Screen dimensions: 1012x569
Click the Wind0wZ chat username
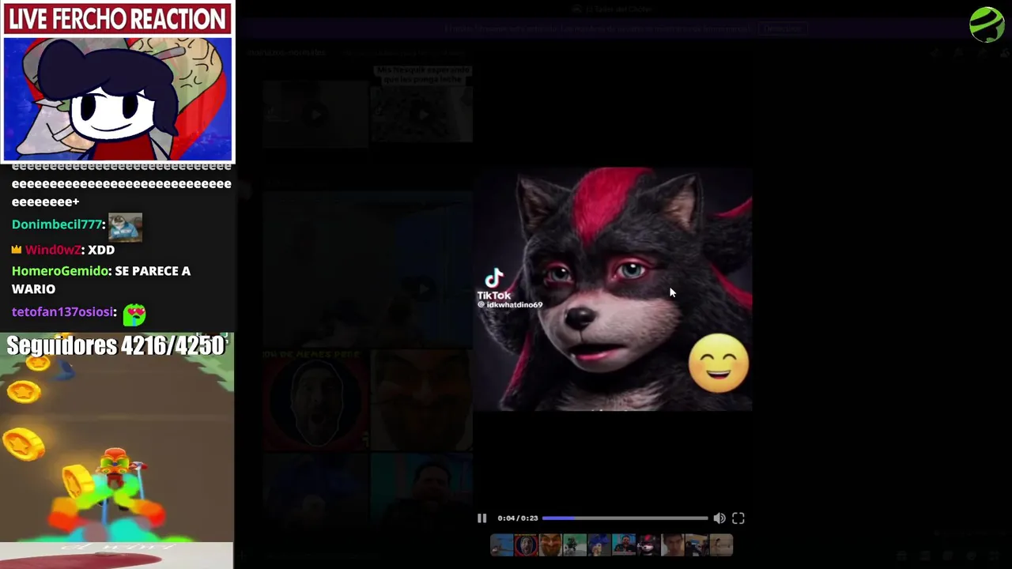coord(52,250)
